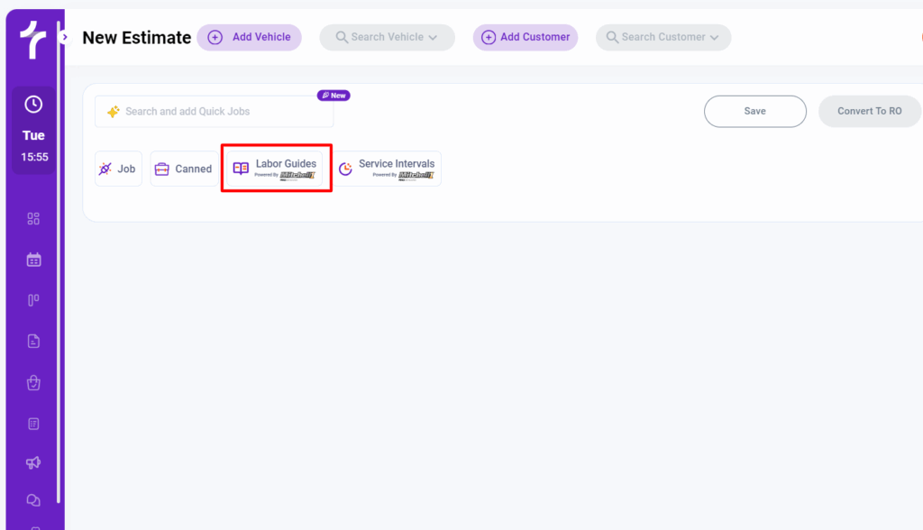
Task: Focus the Search and add Quick Jobs field
Action: (215, 111)
